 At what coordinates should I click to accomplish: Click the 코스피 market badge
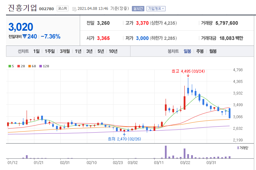pos(62,8)
